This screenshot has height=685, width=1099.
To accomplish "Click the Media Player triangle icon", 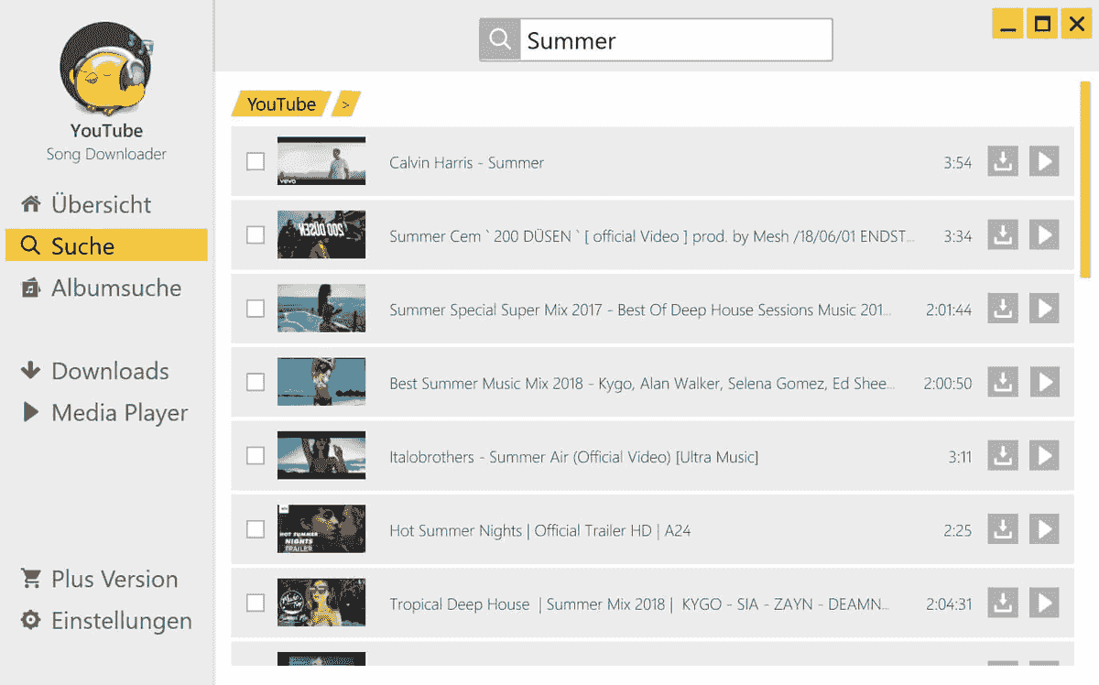I will pyautogui.click(x=31, y=412).
